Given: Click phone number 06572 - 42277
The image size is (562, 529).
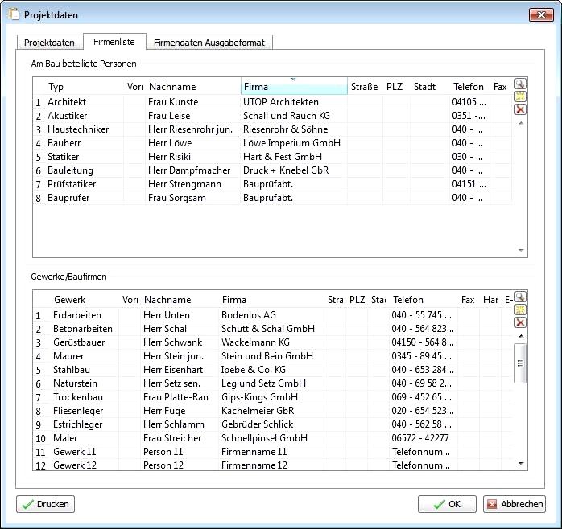Looking at the screenshot, I should [420, 438].
